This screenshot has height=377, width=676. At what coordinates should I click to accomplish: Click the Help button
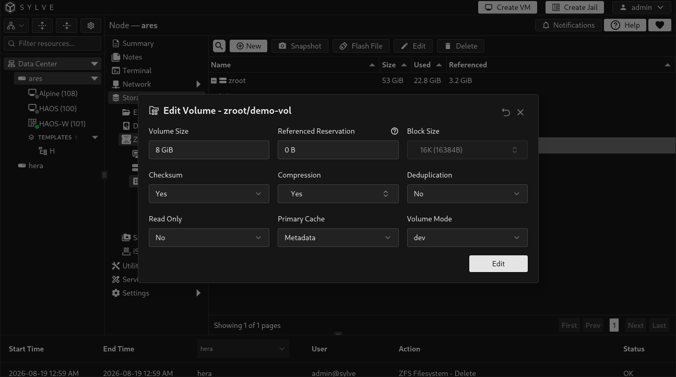[x=625, y=25]
